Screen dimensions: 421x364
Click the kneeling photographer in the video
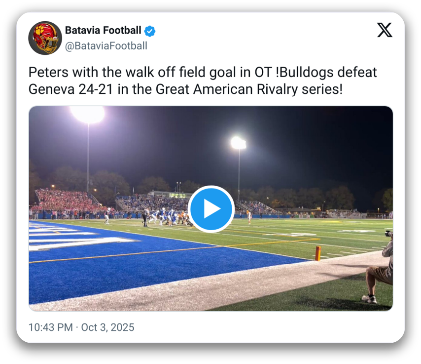381,269
